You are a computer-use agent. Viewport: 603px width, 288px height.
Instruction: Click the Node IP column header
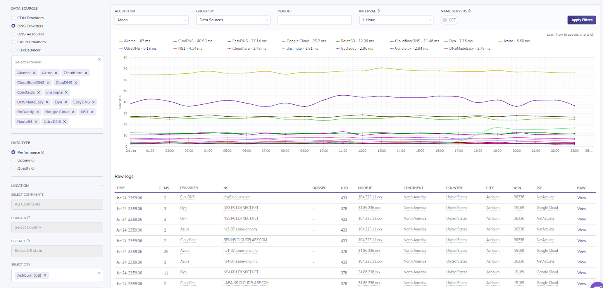(x=365, y=188)
